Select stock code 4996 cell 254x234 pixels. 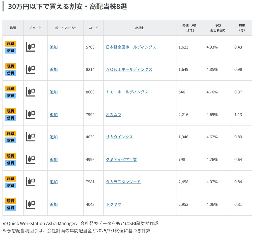click(94, 160)
